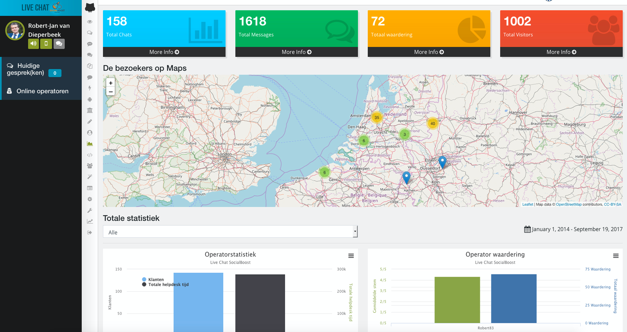Viewport: 627px width, 332px height.
Task: Open the Leaflet attribution link
Action: point(528,204)
